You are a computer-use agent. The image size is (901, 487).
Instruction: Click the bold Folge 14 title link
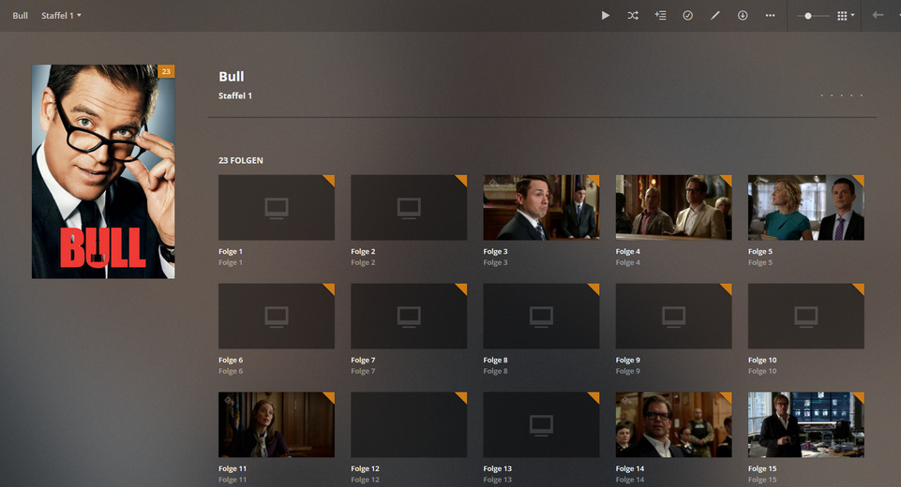[630, 468]
